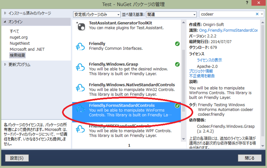This screenshot has width=267, height=168.
Task: Select すべて under online sources
Action: (14, 31)
